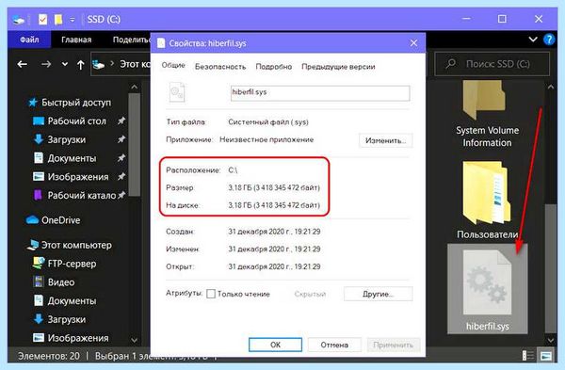Select Документы icon under Quick access

[39, 158]
